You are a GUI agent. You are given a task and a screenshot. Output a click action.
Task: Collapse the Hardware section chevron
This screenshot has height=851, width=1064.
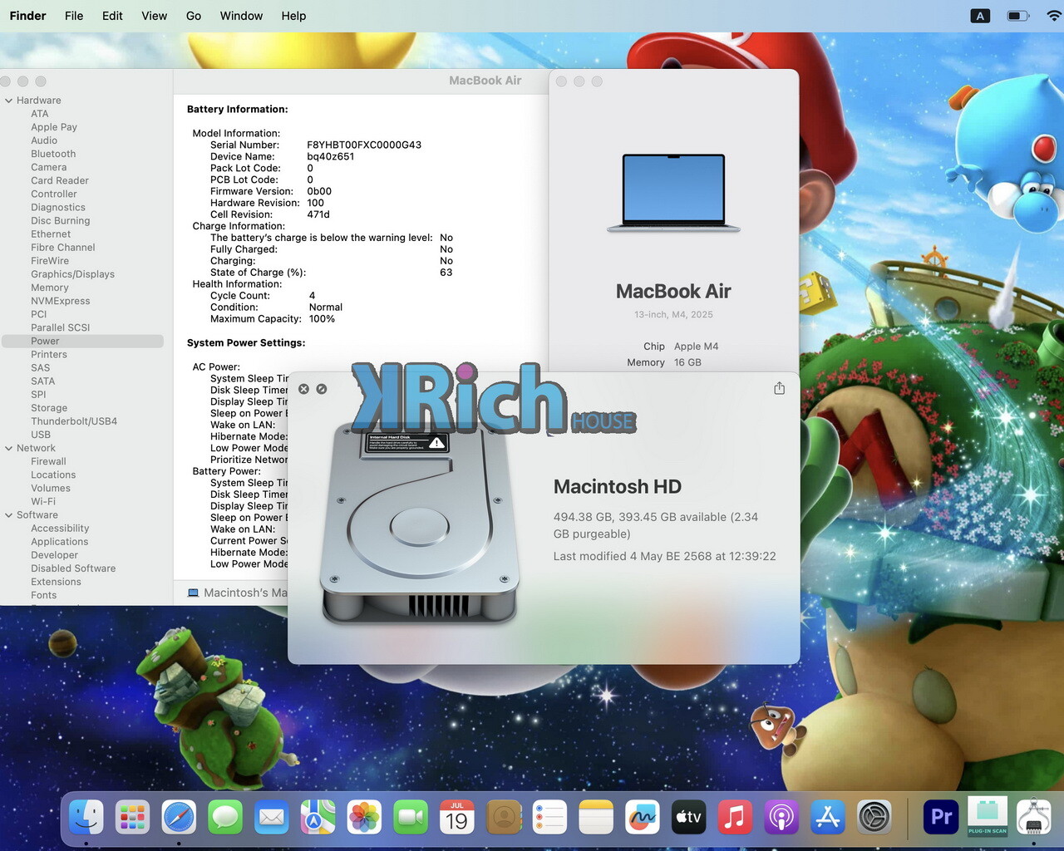[x=8, y=101]
